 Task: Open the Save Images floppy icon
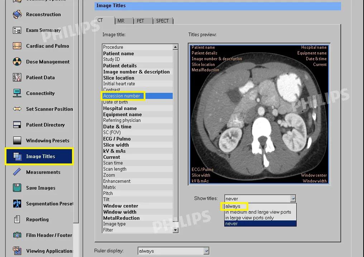coord(17,188)
